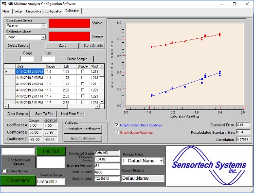Click Clear Samples button
254x193 pixels.
pos(18,114)
